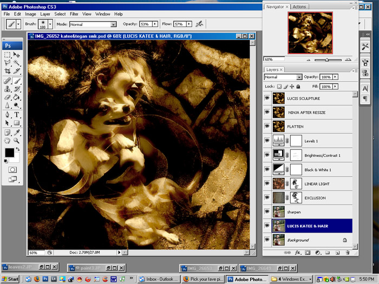379x284 pixels.
Task: Create new adjustment layer
Action: click(x=318, y=253)
